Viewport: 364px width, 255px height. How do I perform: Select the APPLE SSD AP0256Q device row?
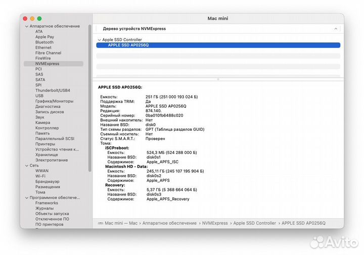coord(218,45)
